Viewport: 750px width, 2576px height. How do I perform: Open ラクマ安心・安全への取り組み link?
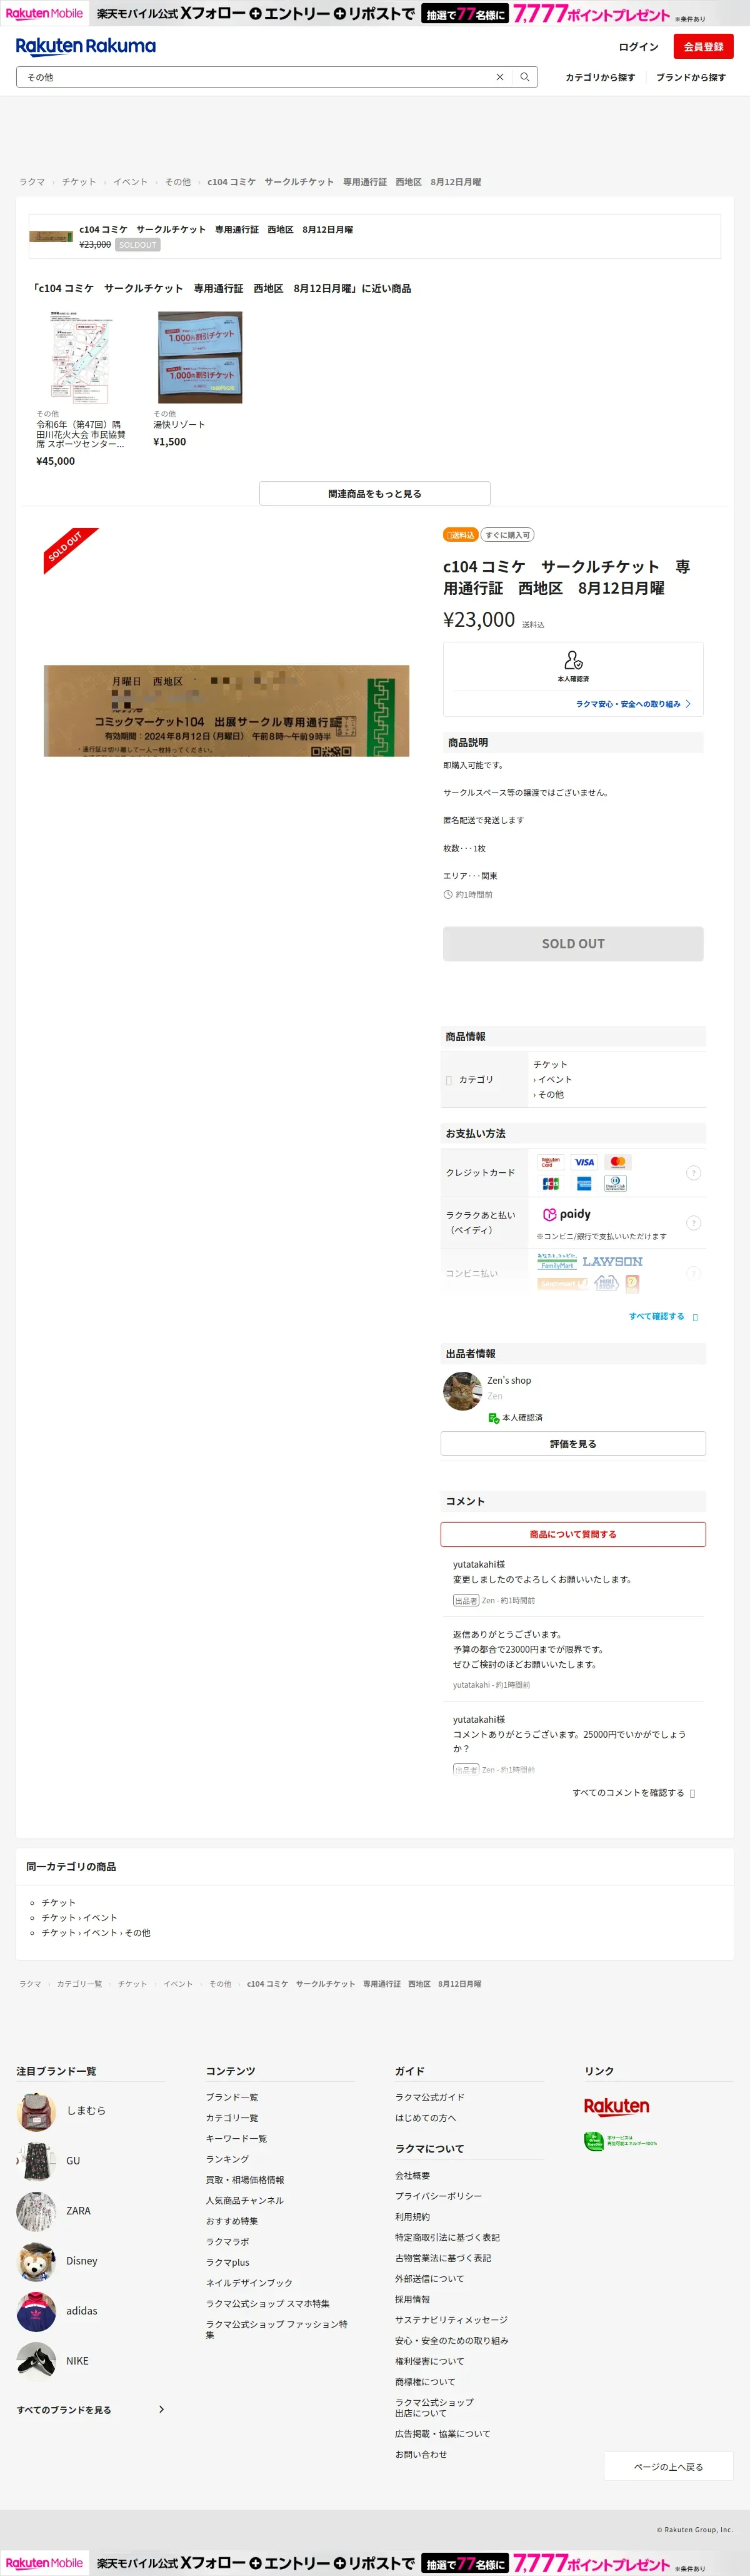627,704
